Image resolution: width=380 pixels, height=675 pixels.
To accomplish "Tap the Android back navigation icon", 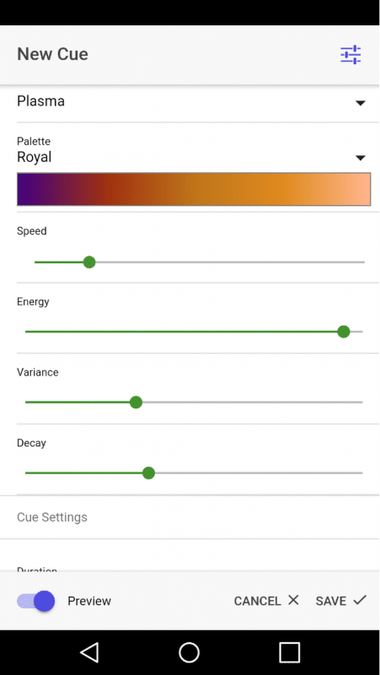I will click(89, 652).
